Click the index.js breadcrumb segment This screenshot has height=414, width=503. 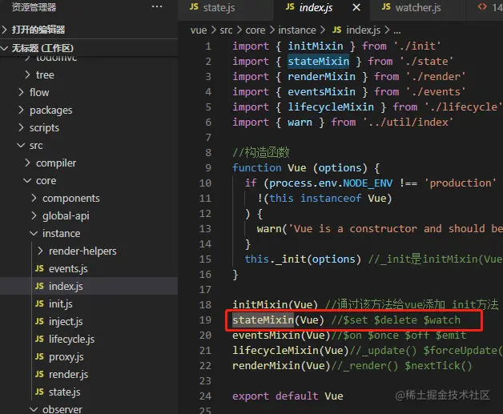[x=364, y=30]
